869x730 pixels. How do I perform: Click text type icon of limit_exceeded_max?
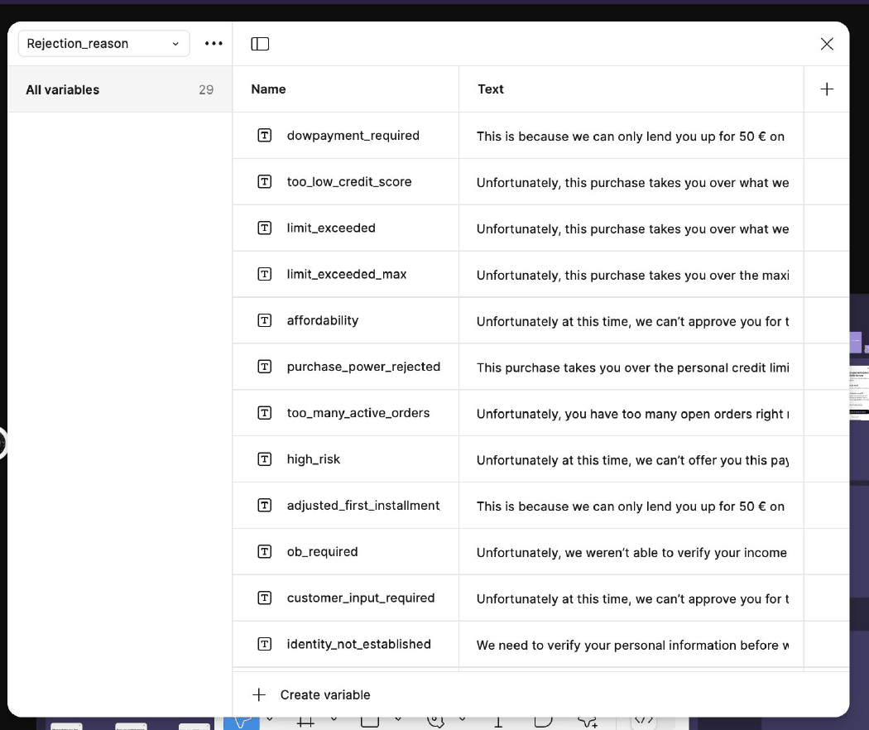click(264, 275)
